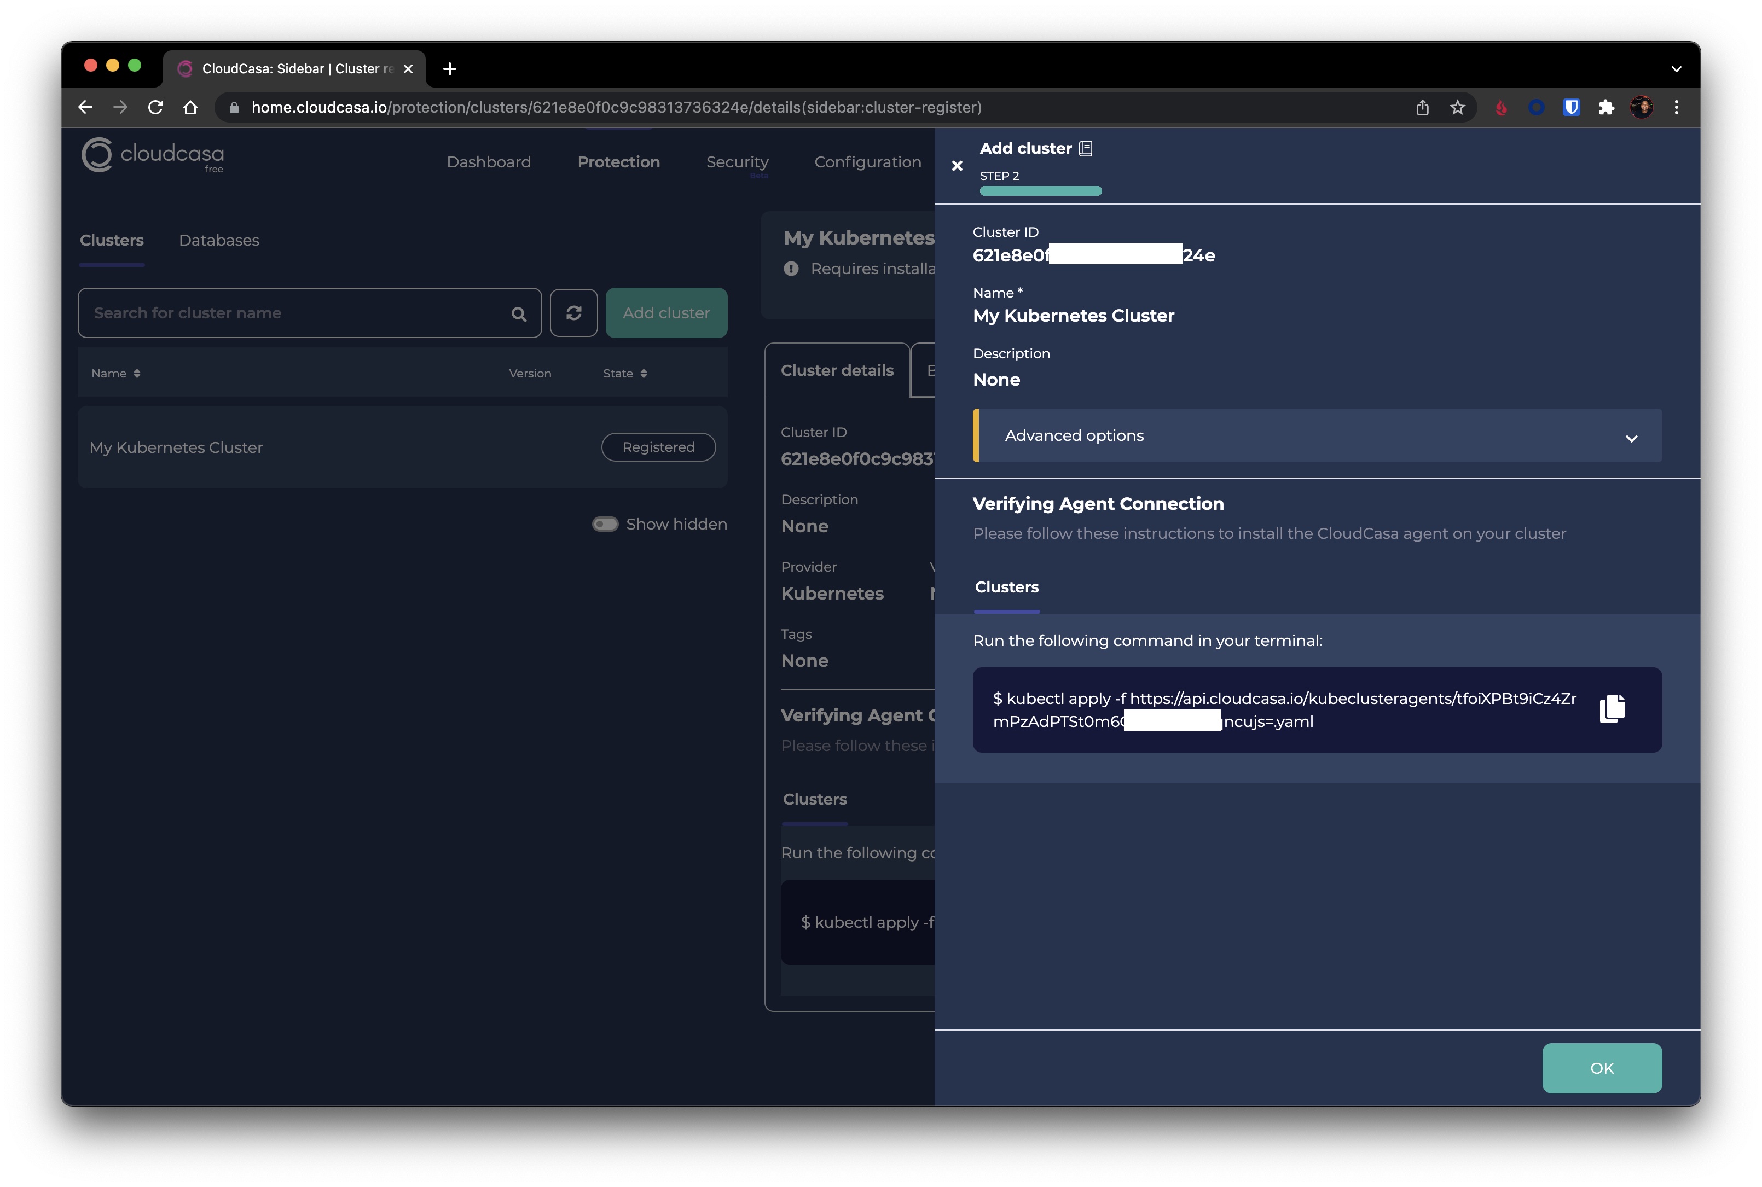Image resolution: width=1762 pixels, height=1187 pixels.
Task: Confirm with the OK button
Action: [1602, 1068]
